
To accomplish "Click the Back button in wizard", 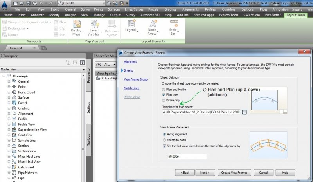I will [185, 173].
